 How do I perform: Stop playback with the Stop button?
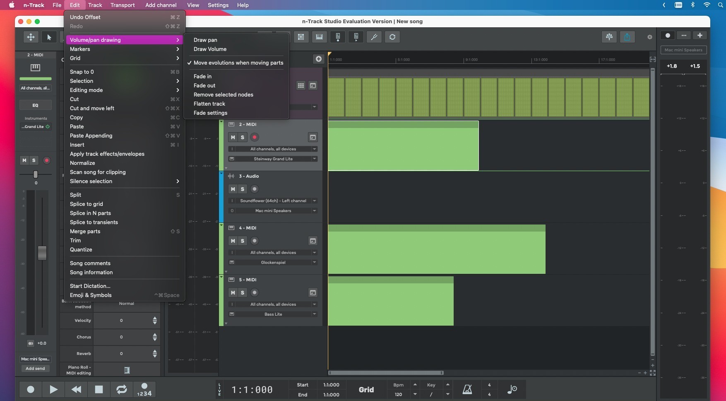pyautogui.click(x=99, y=389)
